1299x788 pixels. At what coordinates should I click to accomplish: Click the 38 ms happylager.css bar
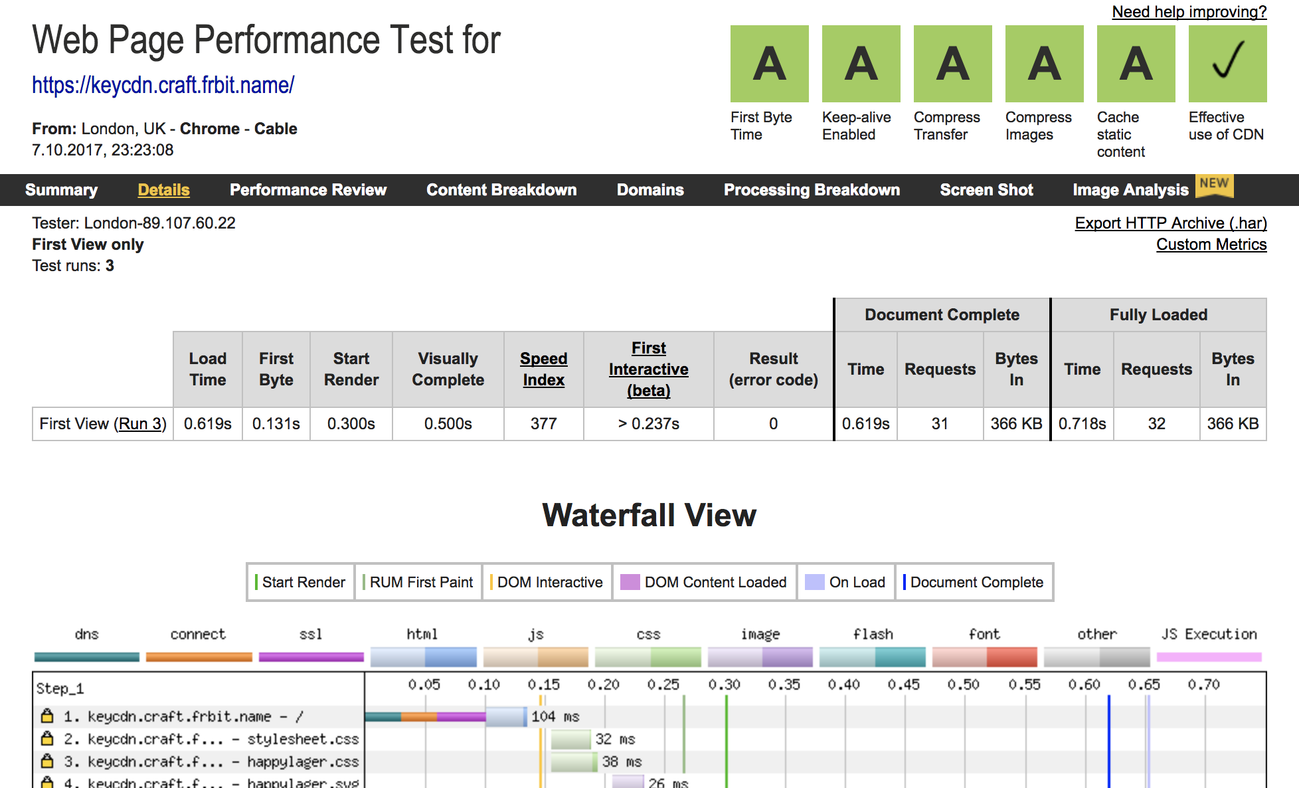point(574,761)
